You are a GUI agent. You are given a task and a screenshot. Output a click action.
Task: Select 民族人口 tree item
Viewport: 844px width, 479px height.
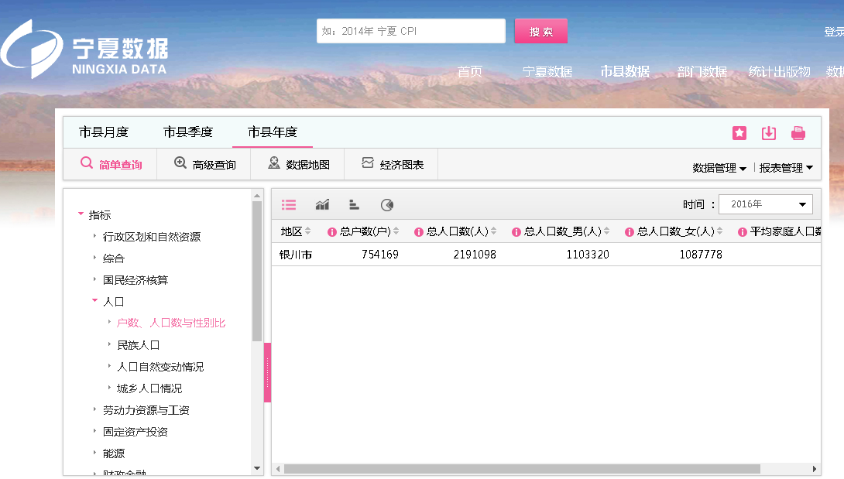point(139,345)
